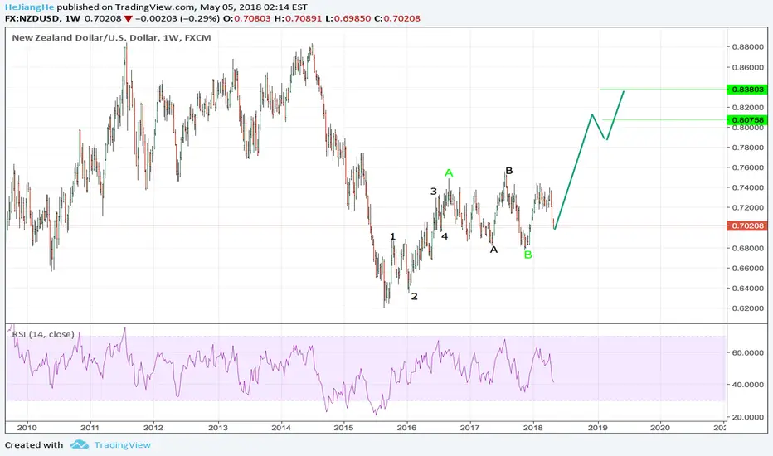Click the 2018 label on time axis
The width and height of the screenshot is (773, 456).
[533, 428]
